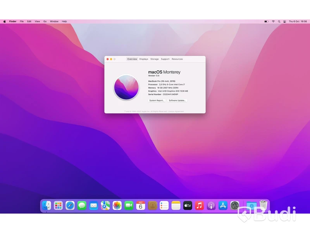
Task: Open the Window menu
Action: tap(54, 21)
